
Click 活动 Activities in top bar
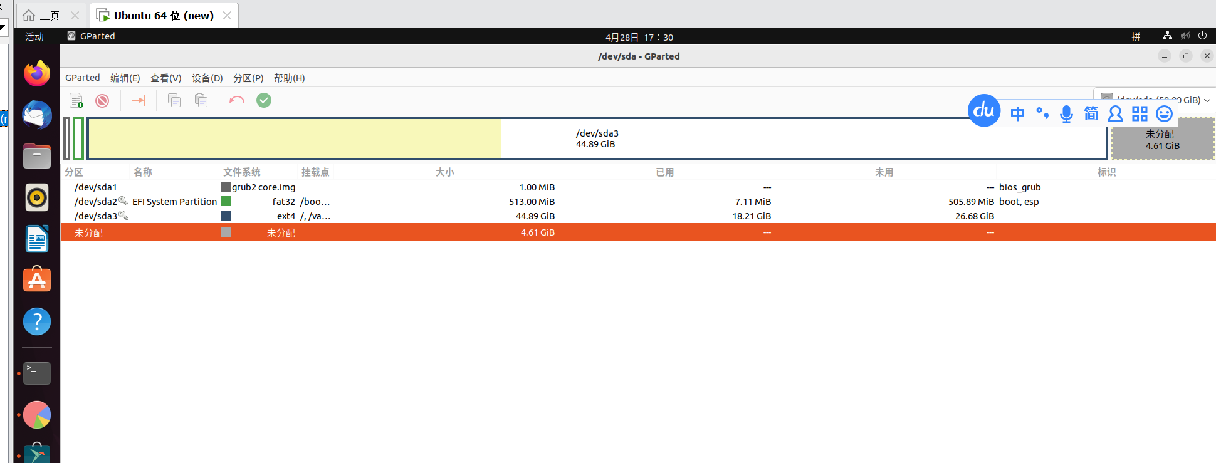[34, 36]
